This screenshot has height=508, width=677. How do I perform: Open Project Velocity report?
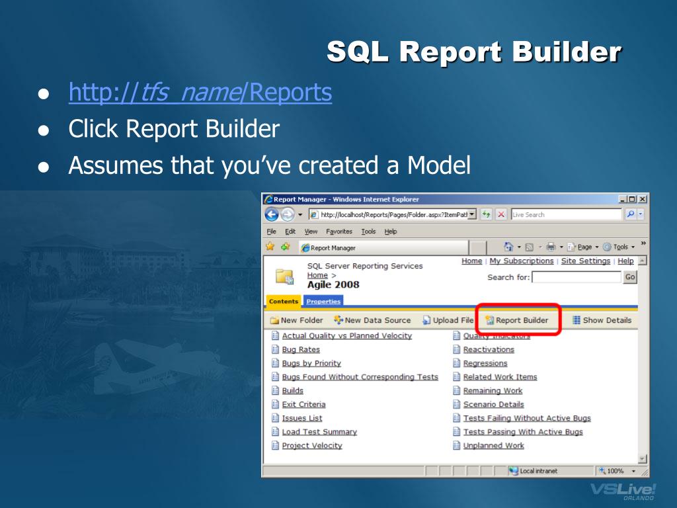tap(312, 446)
